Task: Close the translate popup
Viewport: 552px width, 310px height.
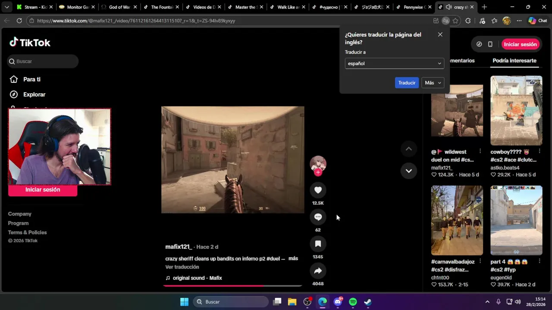Action: 440,34
